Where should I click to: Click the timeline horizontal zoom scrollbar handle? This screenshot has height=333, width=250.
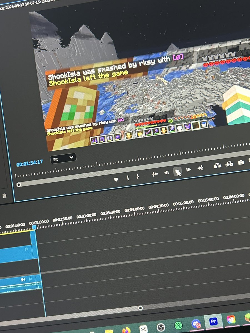click(x=141, y=308)
